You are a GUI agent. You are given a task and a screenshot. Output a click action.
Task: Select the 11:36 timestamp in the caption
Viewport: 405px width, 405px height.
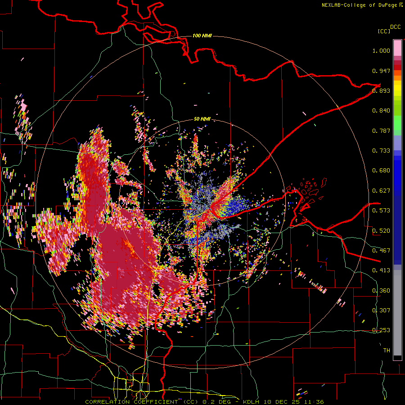pyautogui.click(x=313, y=402)
